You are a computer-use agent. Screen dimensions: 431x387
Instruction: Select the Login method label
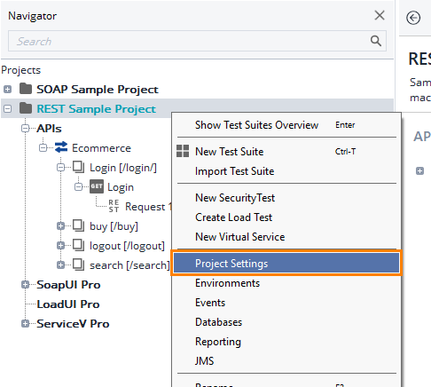tap(121, 187)
